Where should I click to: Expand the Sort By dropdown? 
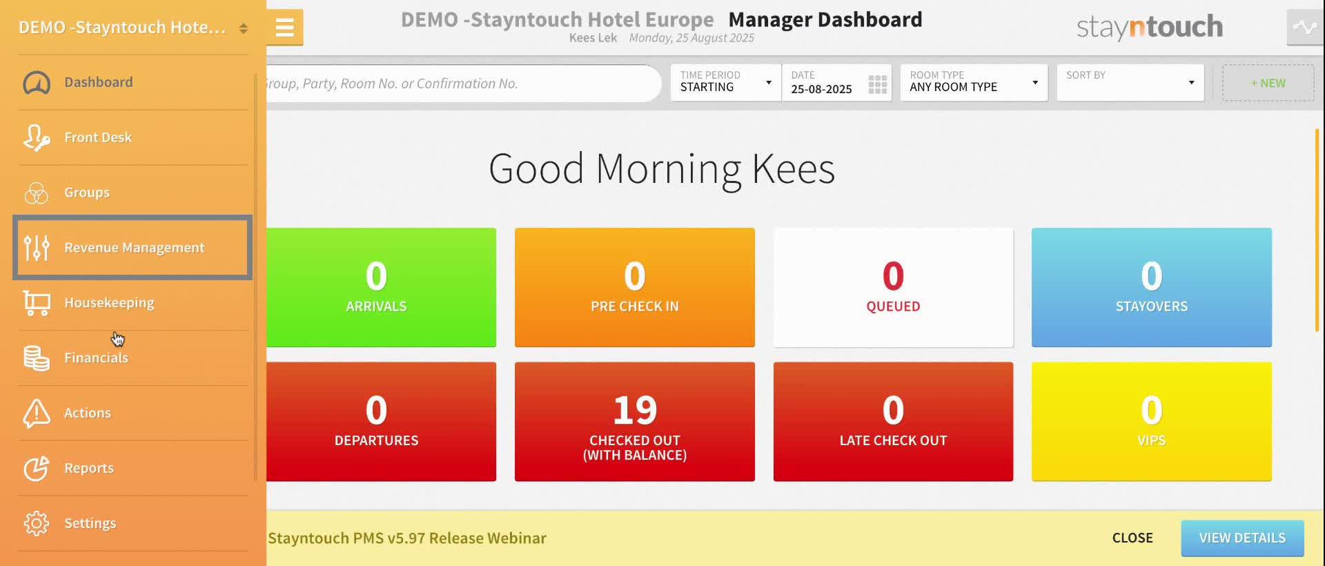1130,83
